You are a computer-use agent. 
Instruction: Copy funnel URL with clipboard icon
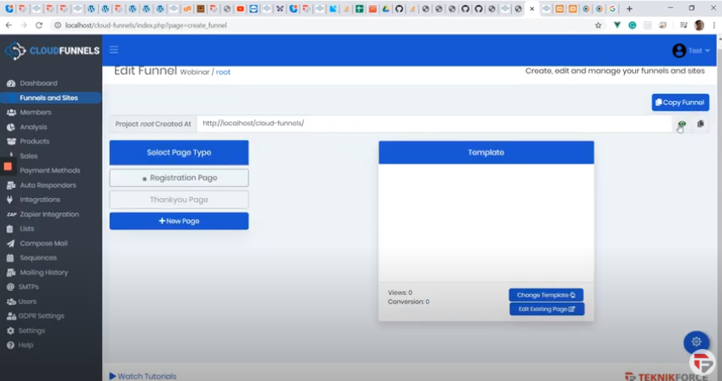click(x=700, y=124)
